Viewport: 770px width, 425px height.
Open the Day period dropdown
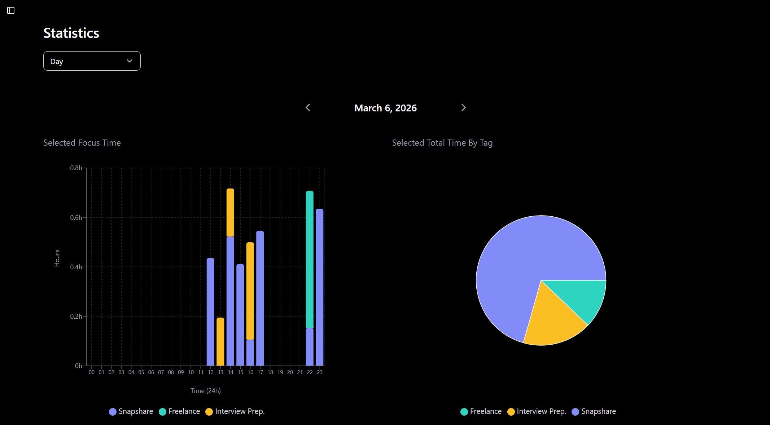pos(92,61)
